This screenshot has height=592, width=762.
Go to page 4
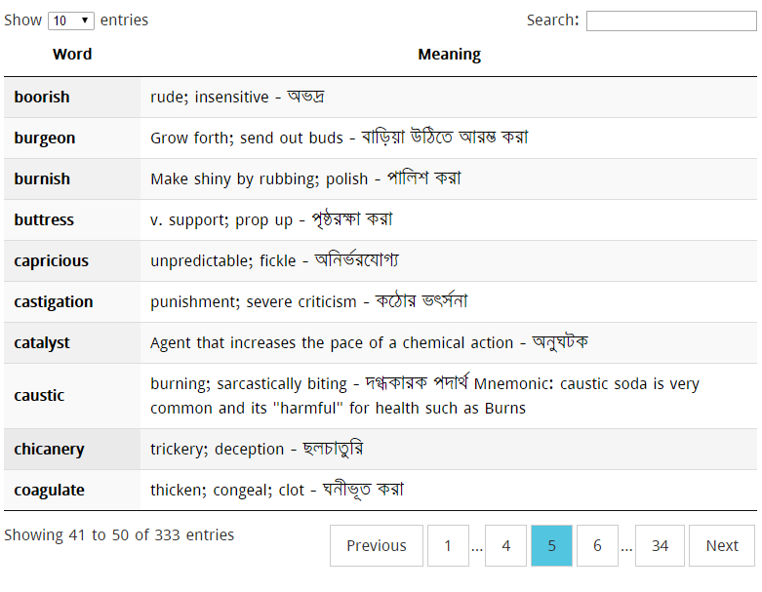[505, 545]
